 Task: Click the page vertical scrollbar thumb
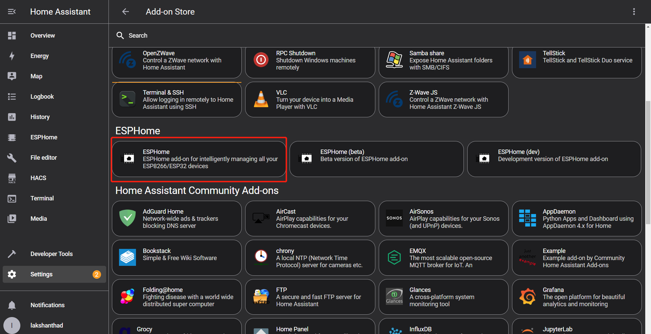[x=648, y=163]
